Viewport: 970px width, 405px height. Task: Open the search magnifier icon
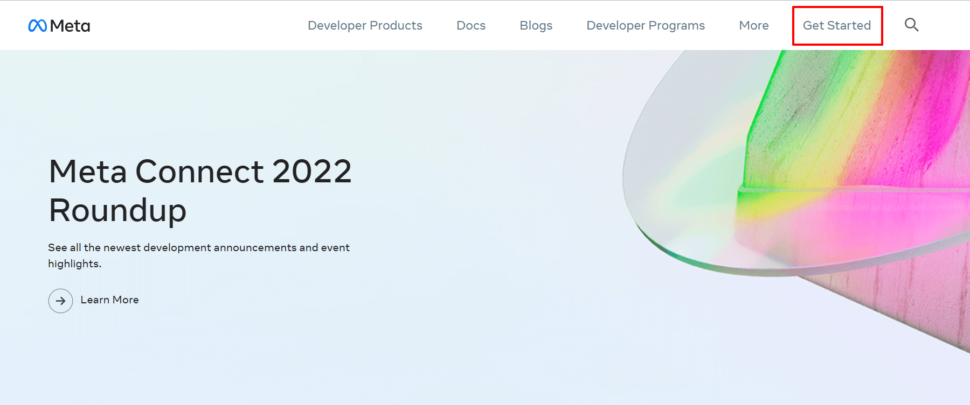pos(911,25)
